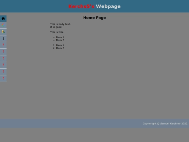Click the "It is good." line
The height and width of the screenshot is (142, 189).
point(56,27)
